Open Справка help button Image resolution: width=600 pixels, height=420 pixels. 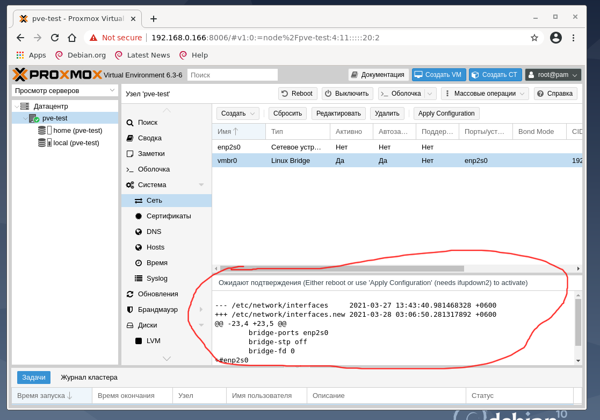click(x=555, y=94)
